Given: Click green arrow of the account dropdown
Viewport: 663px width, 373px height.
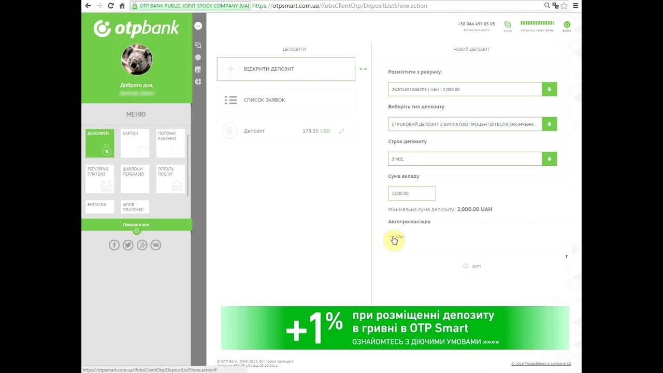Looking at the screenshot, I should tap(549, 89).
